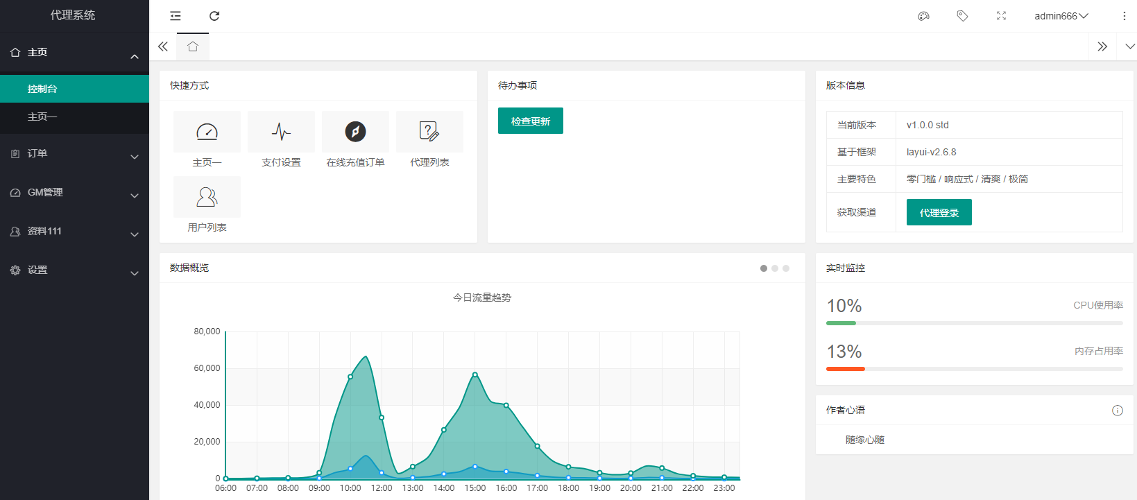Image resolution: width=1137 pixels, height=500 pixels.
Task: Open the 用户列表 shortcut icon
Action: [x=207, y=197]
